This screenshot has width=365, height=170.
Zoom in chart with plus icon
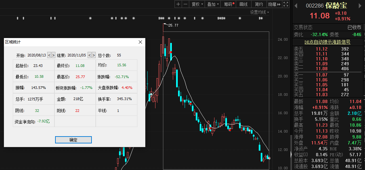pyautogui.click(x=178, y=4)
